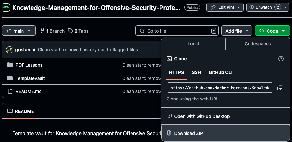The height and width of the screenshot is (142, 292).
Task: Click the ZIP archive icon
Action: [169, 133]
